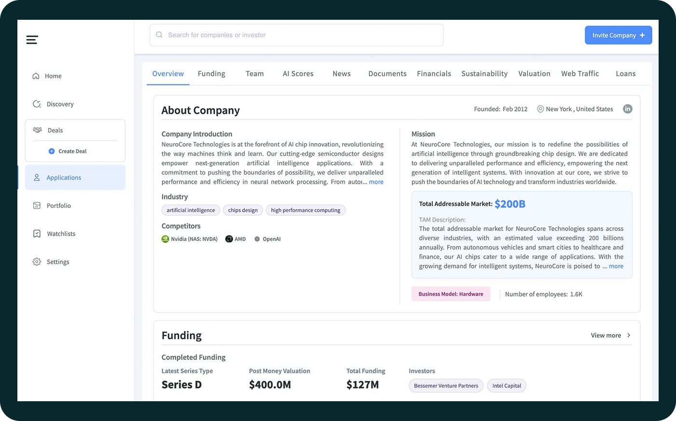
Task: Click the Bessemer Venture Partners investor chip
Action: pos(446,386)
